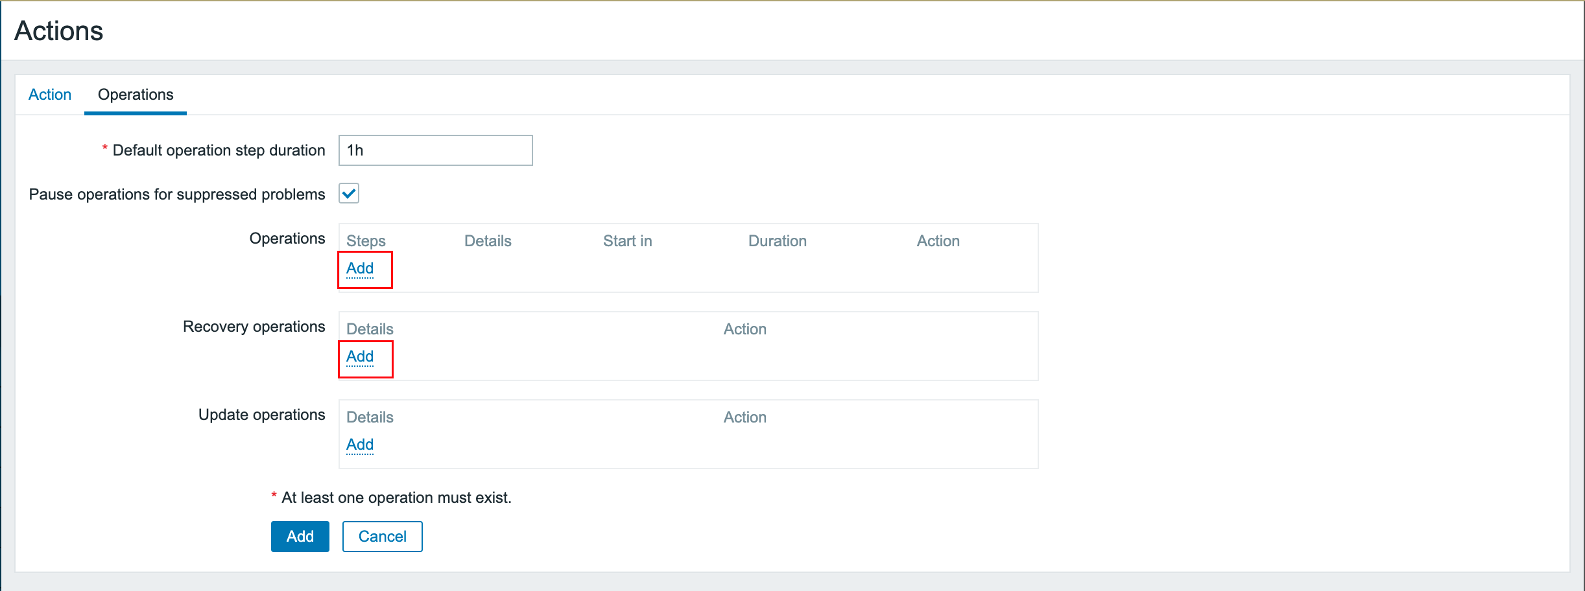
Task: Click the Duration column header
Action: coord(777,241)
